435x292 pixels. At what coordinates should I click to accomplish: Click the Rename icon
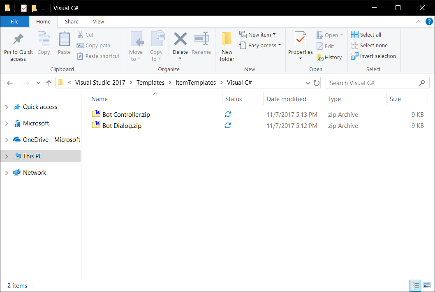click(201, 39)
